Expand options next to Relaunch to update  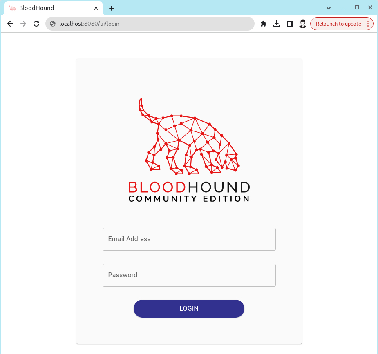point(367,24)
